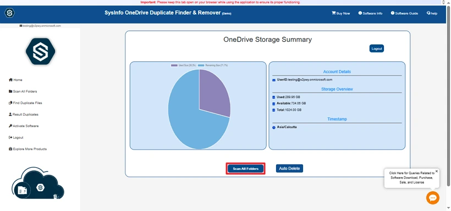This screenshot has width=451, height=211.
Task: Open Explore More Products in the sidebar
Action: pyautogui.click(x=28, y=149)
